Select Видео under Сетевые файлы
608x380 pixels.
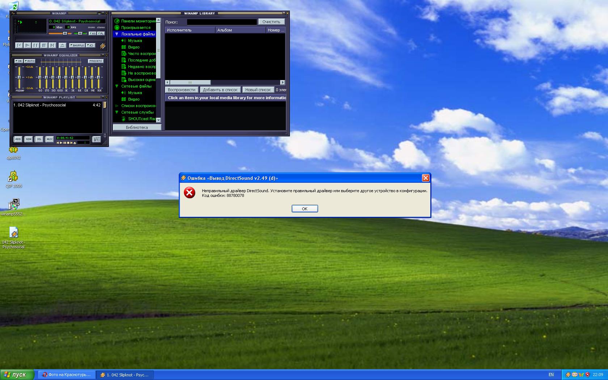(134, 99)
